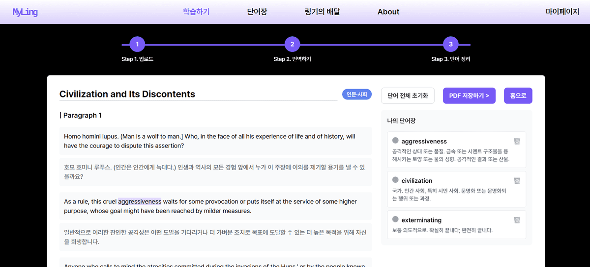Click the 나의 단어장 panel heading
This screenshot has height=267, width=590.
[x=401, y=121]
